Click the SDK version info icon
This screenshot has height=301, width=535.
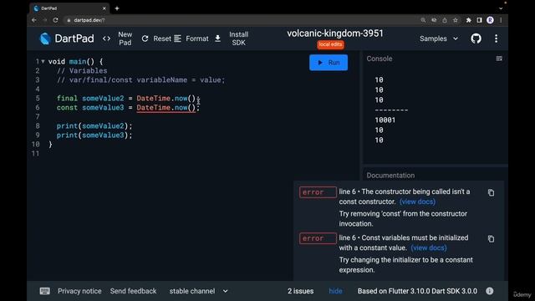pos(489,291)
